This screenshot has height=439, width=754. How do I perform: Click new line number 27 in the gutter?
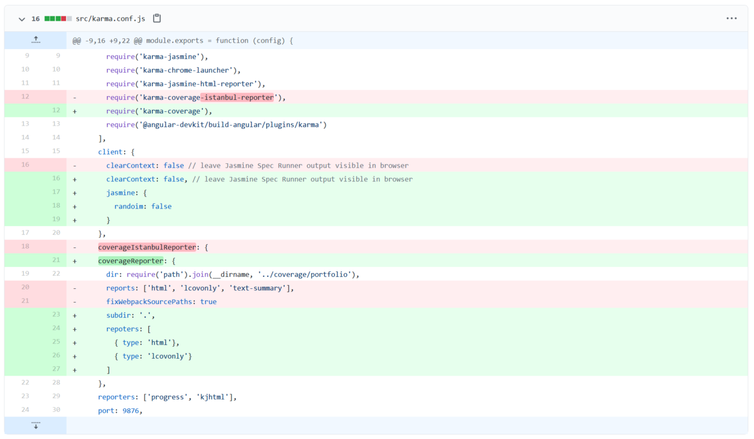(56, 369)
